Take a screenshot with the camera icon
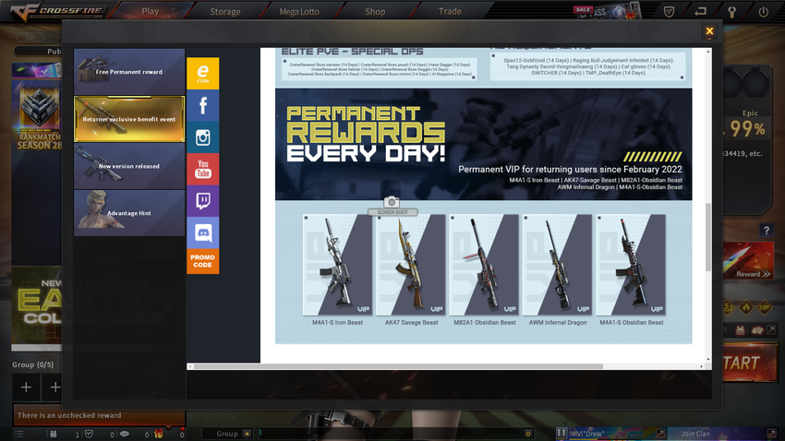 392,202
